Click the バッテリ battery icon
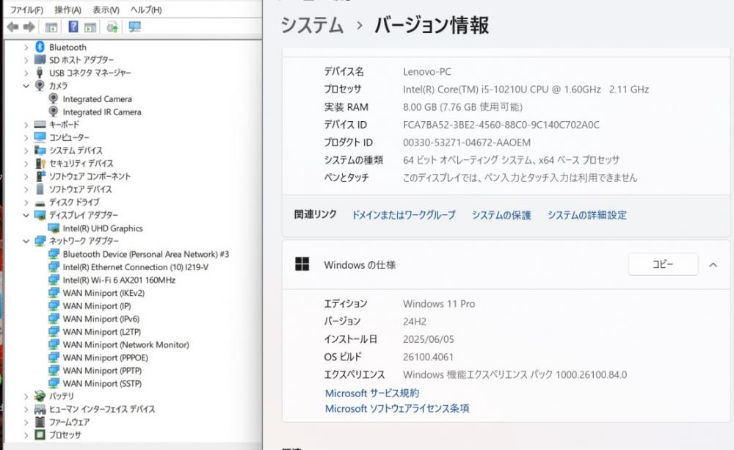The height and width of the screenshot is (450, 734). tap(40, 396)
